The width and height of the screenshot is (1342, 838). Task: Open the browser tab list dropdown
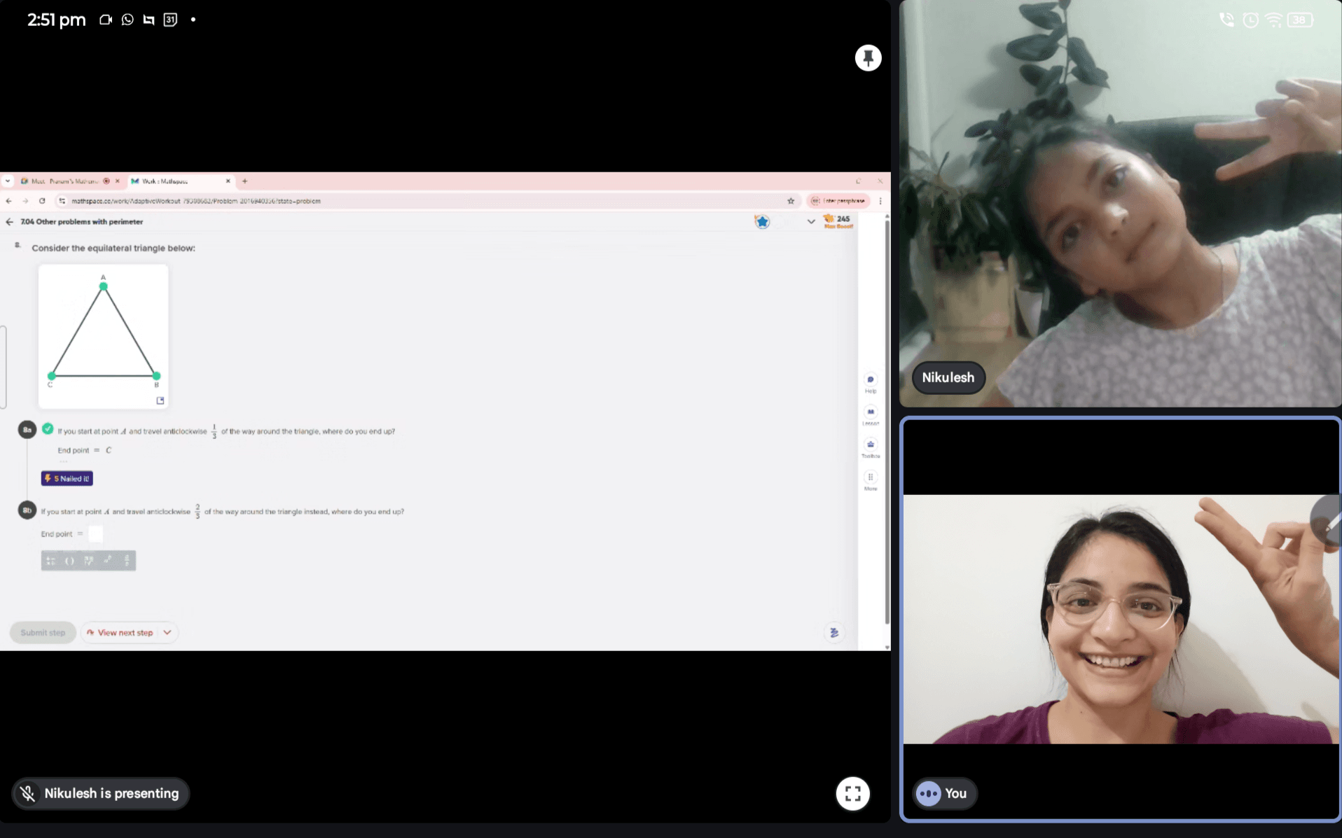pyautogui.click(x=8, y=181)
